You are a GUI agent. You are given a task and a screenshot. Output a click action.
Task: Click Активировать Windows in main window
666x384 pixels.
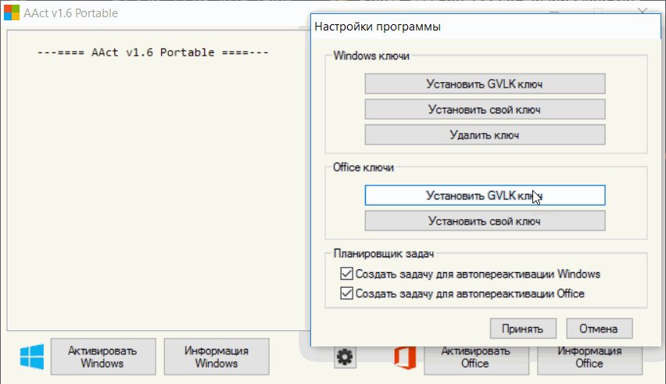pyautogui.click(x=103, y=357)
